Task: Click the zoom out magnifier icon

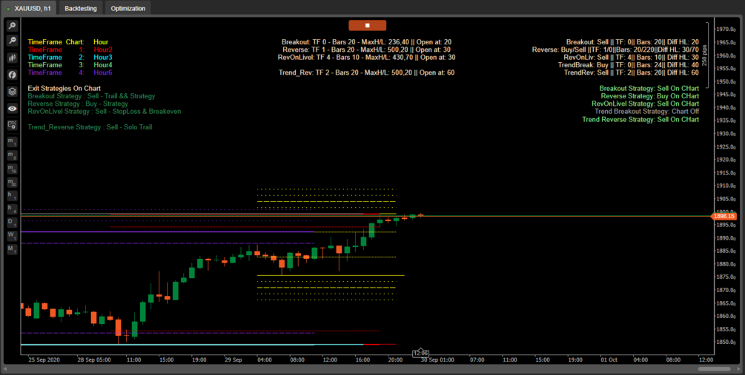Action: pyautogui.click(x=13, y=41)
